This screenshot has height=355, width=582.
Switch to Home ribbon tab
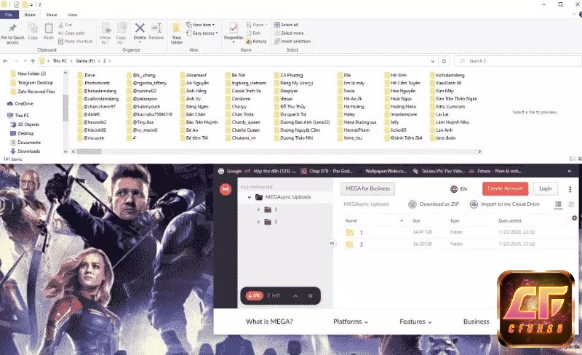(x=30, y=15)
